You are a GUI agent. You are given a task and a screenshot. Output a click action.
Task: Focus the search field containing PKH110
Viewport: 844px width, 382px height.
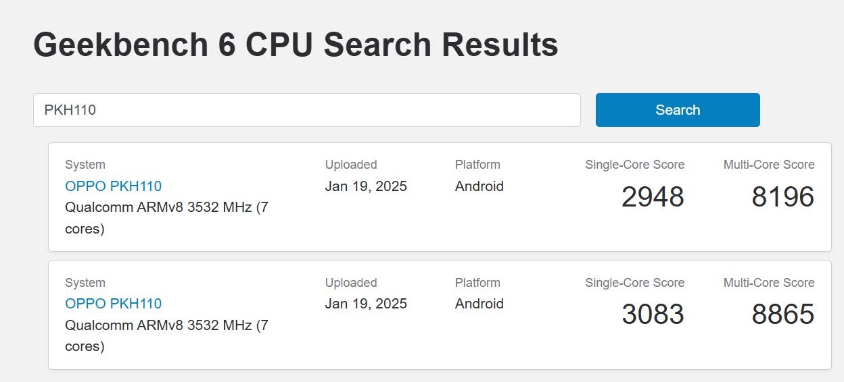pyautogui.click(x=306, y=110)
